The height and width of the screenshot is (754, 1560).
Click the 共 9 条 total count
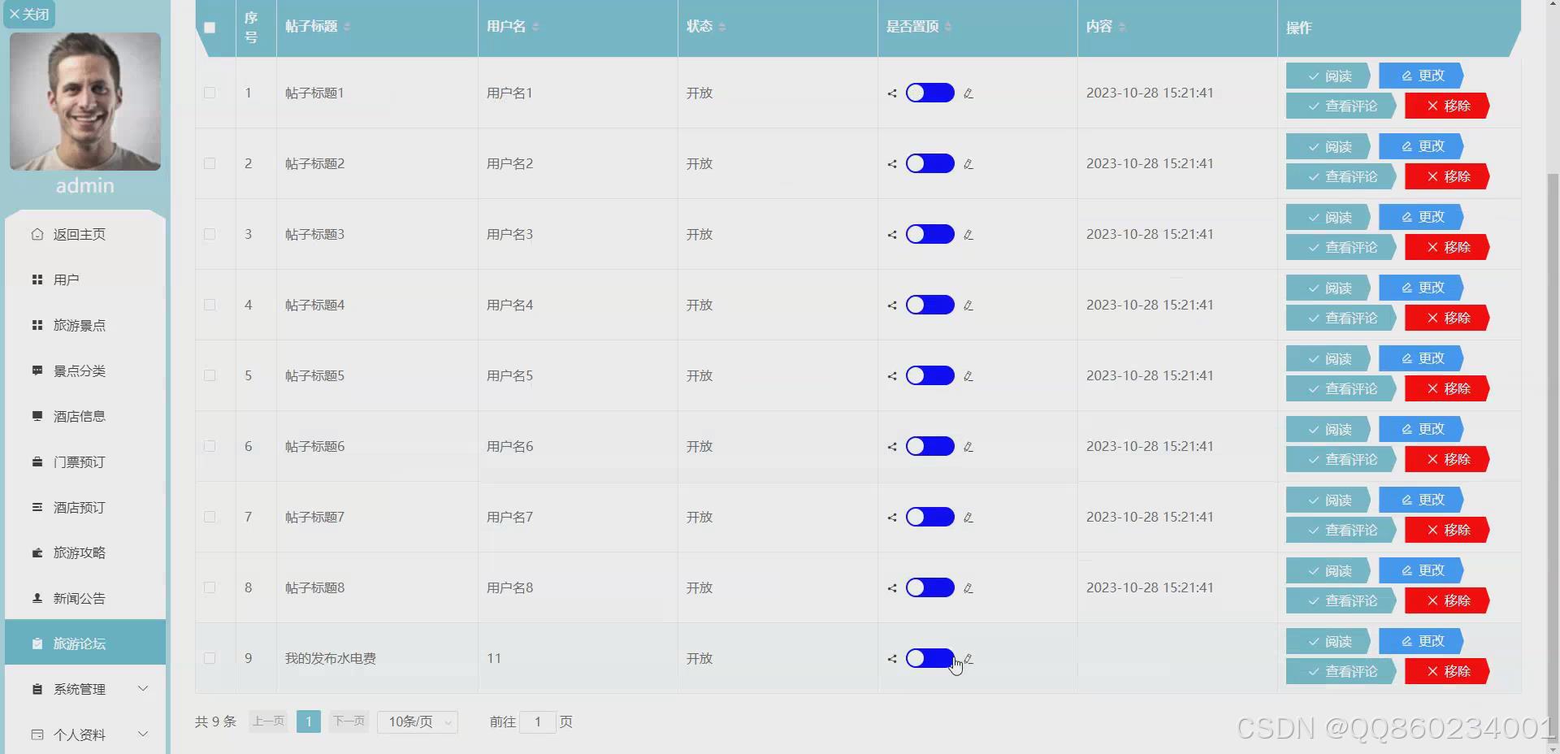[215, 721]
